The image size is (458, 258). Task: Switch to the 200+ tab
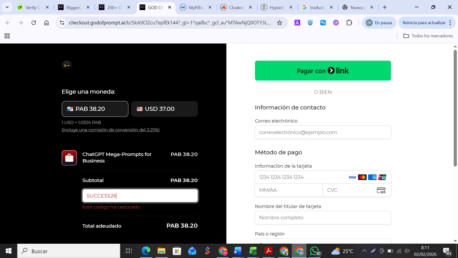pos(114,7)
